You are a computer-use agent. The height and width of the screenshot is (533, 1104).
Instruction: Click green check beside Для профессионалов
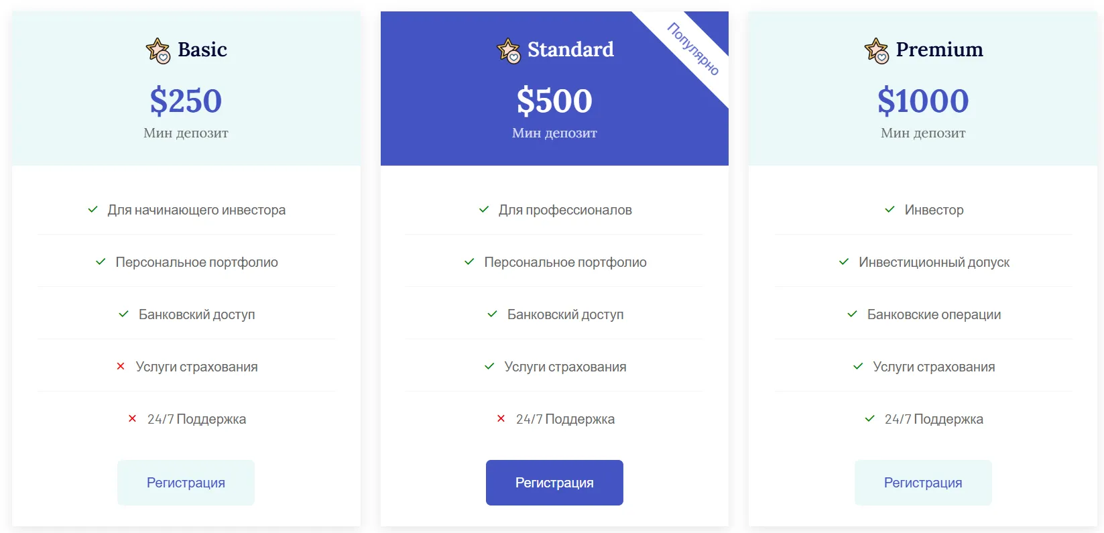[x=484, y=210]
